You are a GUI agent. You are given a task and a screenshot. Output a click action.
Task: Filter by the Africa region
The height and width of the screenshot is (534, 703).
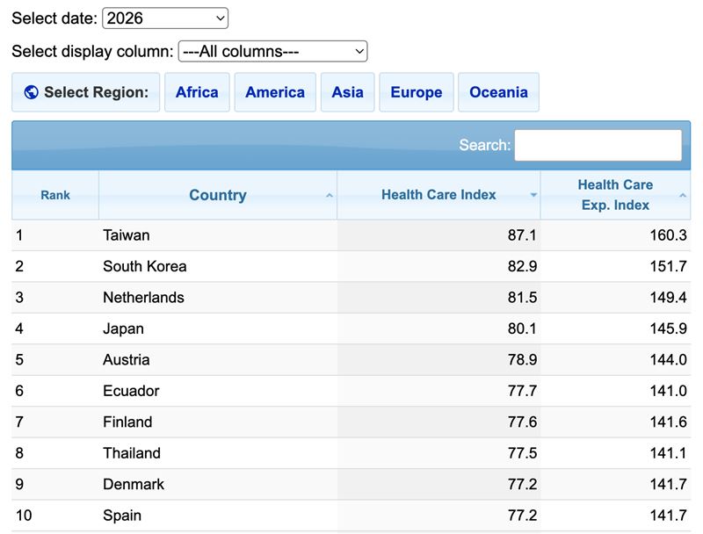pyautogui.click(x=197, y=92)
